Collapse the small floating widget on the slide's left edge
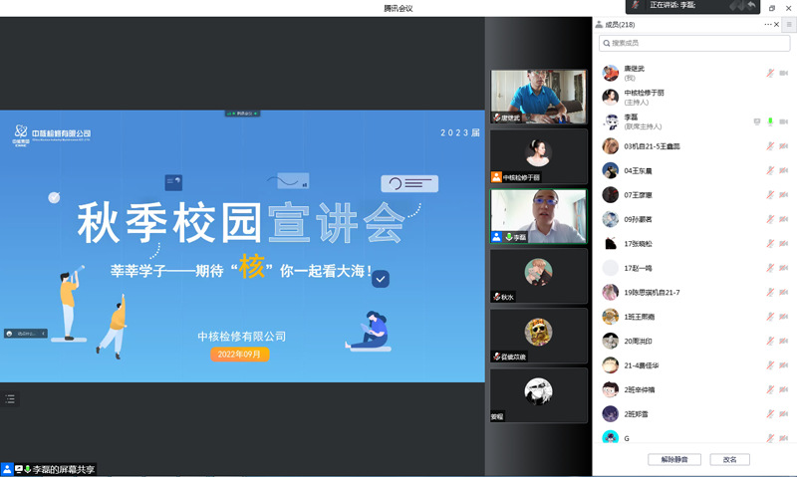 [43, 334]
